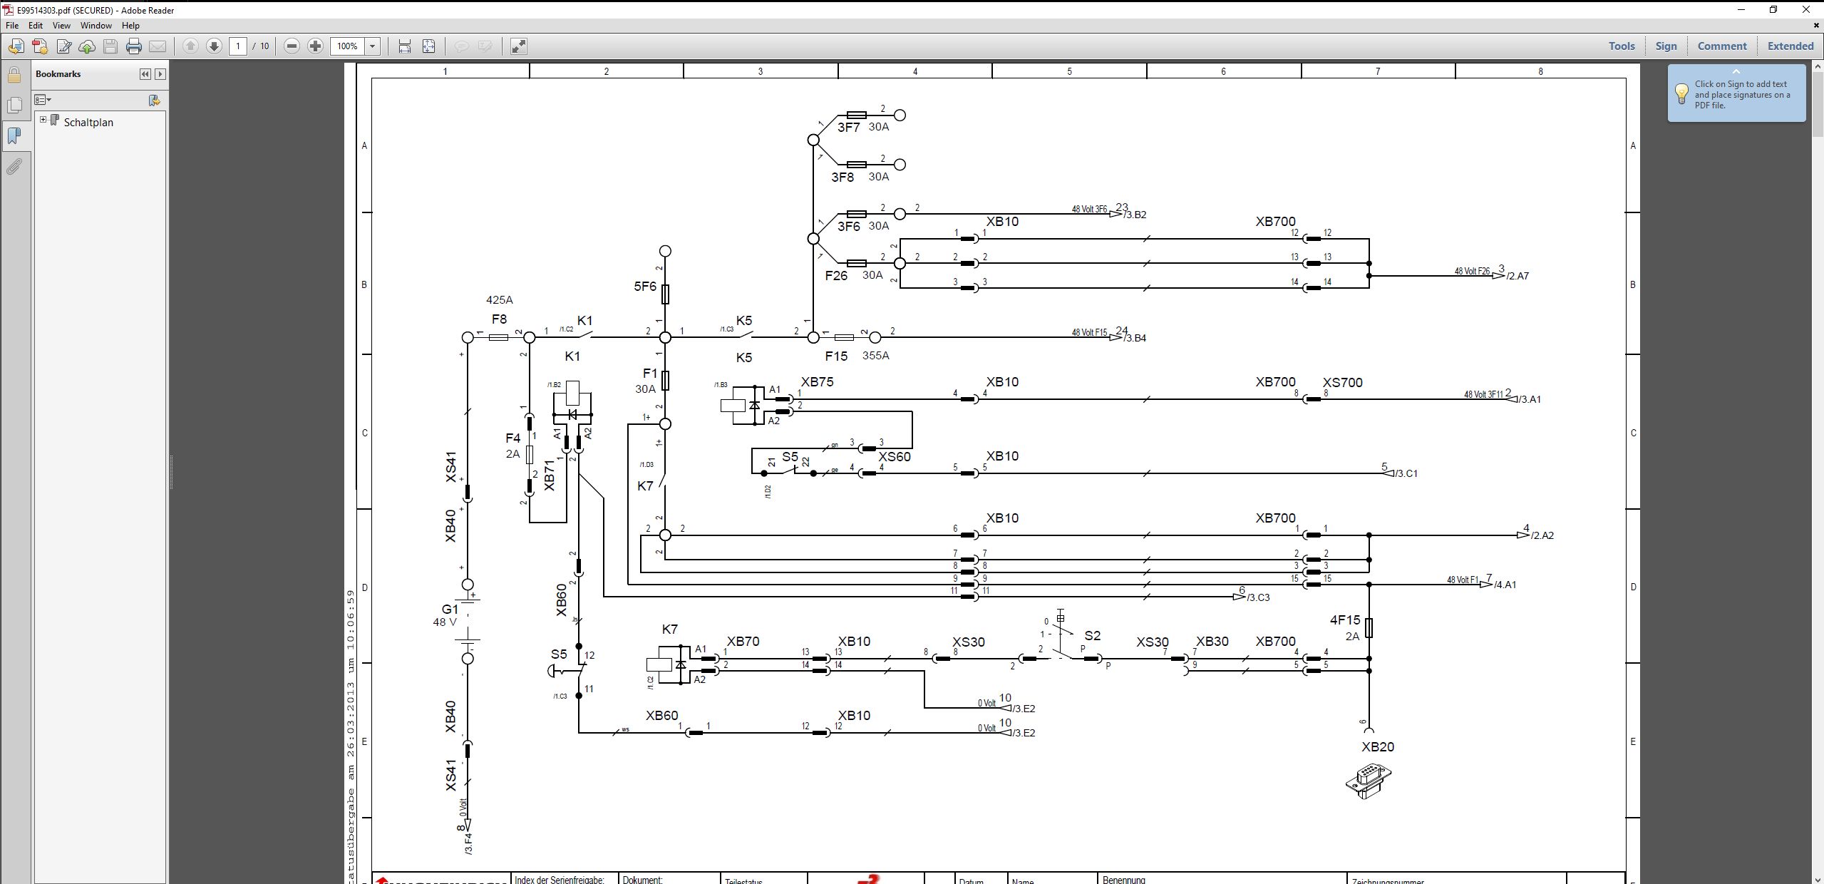
Task: Show the Page Thumbnails panel
Action: tap(14, 106)
